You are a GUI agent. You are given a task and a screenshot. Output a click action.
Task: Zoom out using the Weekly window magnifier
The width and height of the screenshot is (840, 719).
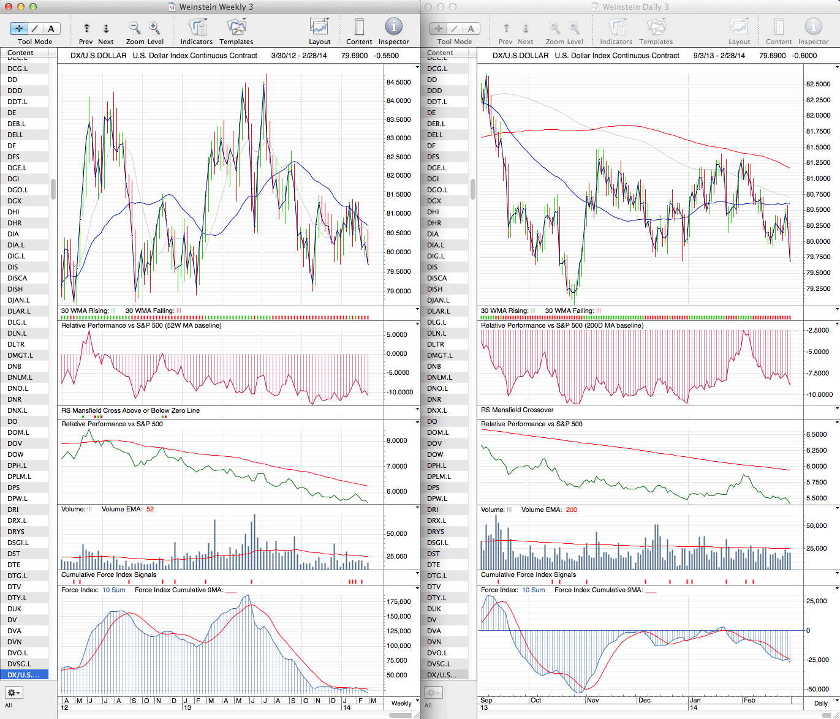[135, 28]
